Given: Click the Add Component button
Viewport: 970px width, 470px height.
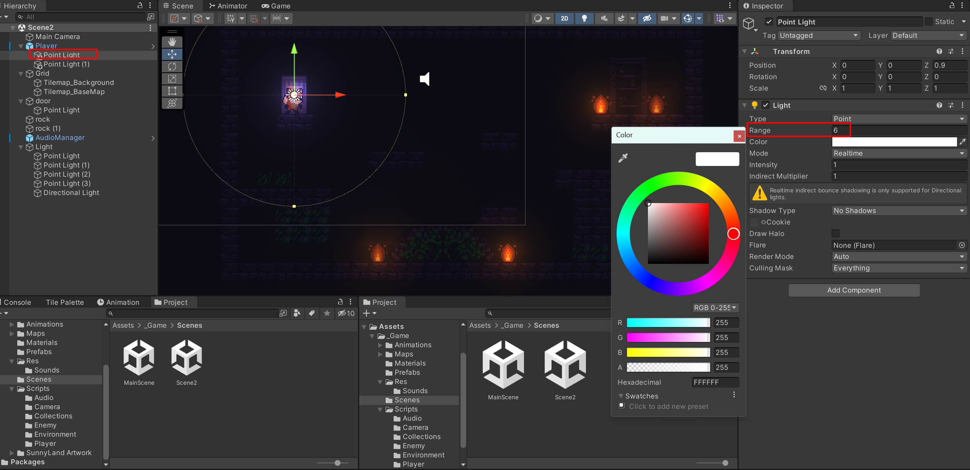Looking at the screenshot, I should point(854,290).
